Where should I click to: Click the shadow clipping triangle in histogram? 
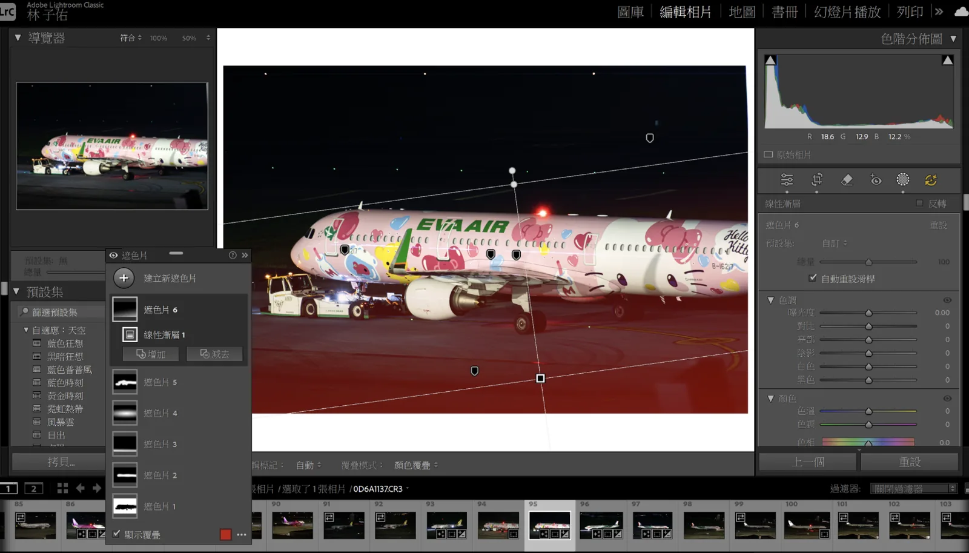pyautogui.click(x=770, y=60)
